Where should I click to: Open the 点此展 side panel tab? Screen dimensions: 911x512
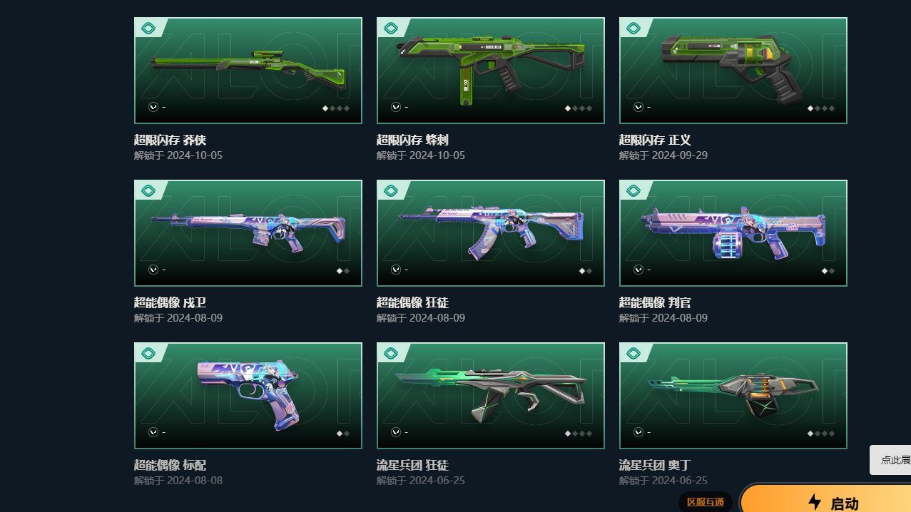890,460
